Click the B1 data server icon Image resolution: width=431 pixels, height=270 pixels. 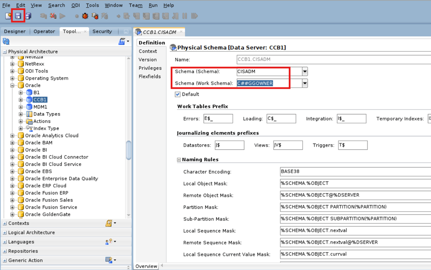(29, 92)
